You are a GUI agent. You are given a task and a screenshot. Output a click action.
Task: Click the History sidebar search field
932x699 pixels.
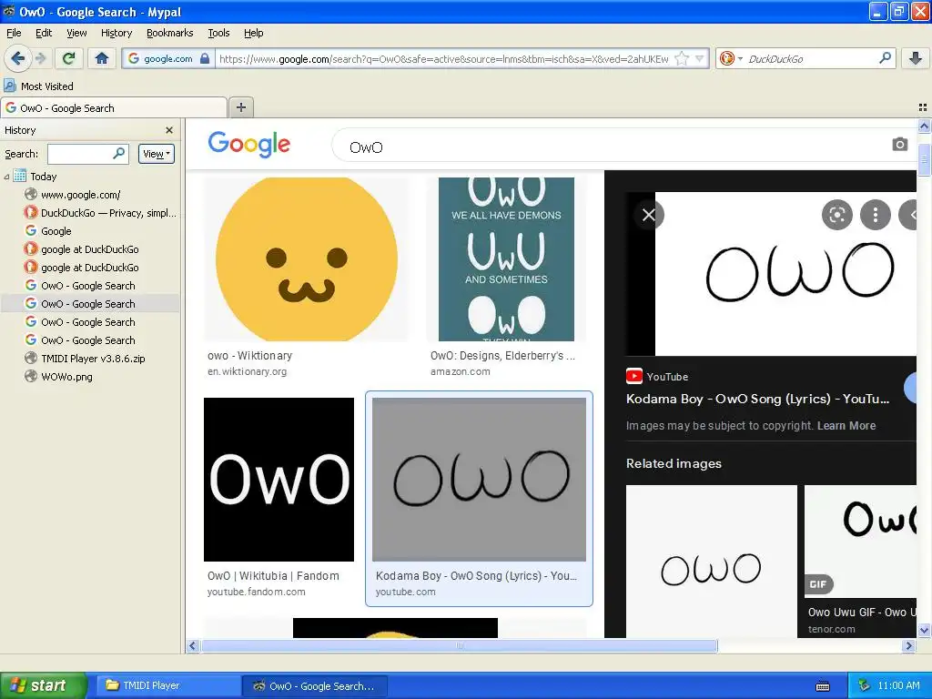tap(88, 154)
